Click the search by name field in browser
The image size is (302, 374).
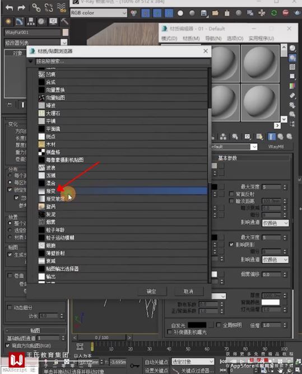123,62
